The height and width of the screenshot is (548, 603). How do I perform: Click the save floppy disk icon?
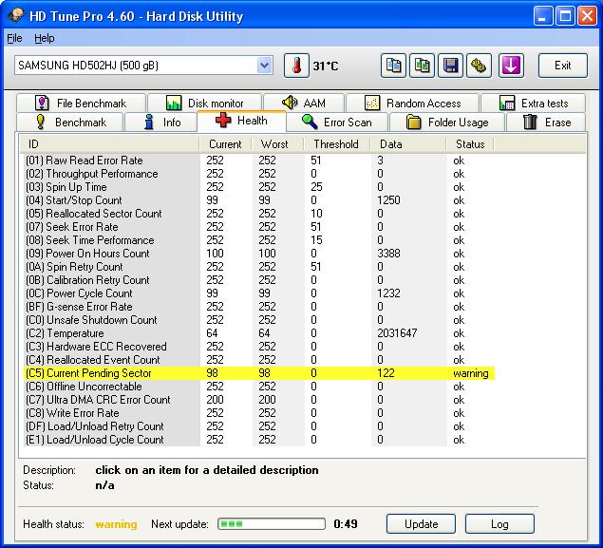[450, 66]
